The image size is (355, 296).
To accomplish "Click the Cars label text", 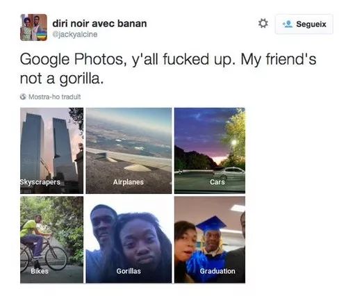I will [x=217, y=182].
